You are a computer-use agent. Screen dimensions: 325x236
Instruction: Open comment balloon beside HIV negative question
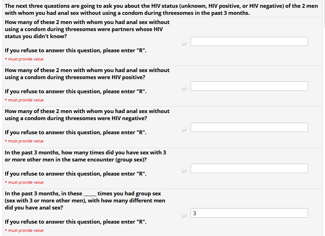pos(184,129)
